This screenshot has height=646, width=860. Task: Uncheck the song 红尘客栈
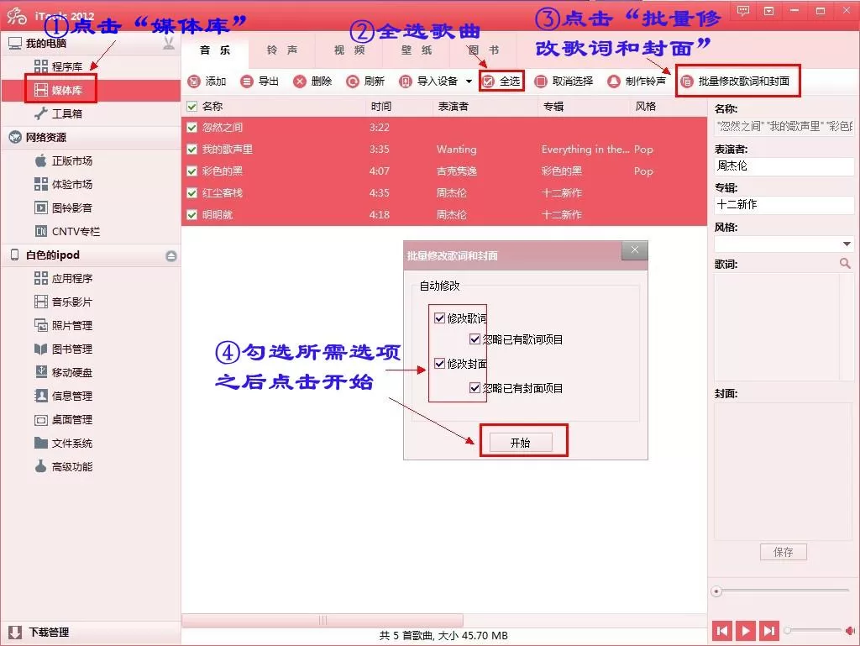point(192,193)
